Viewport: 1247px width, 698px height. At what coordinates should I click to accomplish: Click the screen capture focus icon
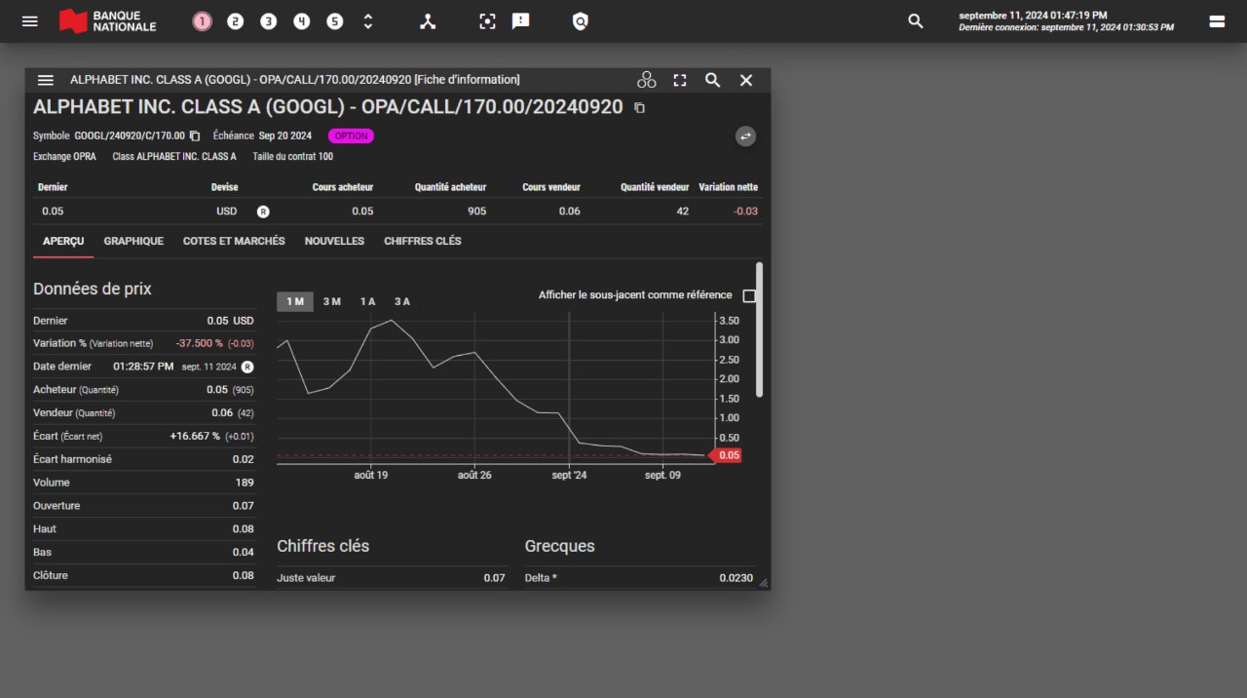(488, 20)
